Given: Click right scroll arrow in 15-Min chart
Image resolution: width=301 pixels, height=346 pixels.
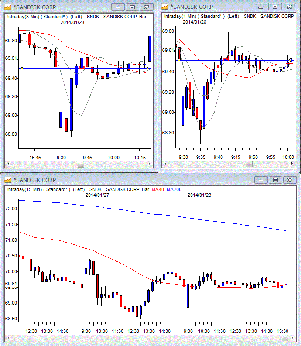Looking at the screenshot, I should click(x=293, y=338).
